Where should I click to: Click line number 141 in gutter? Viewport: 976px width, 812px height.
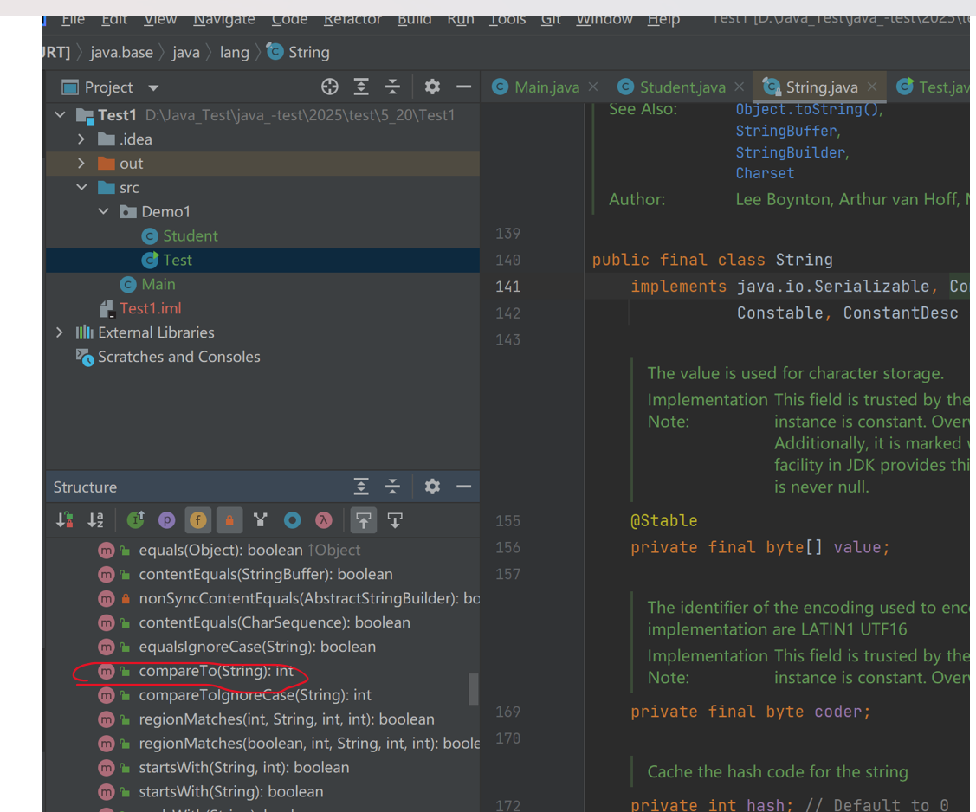[507, 287]
